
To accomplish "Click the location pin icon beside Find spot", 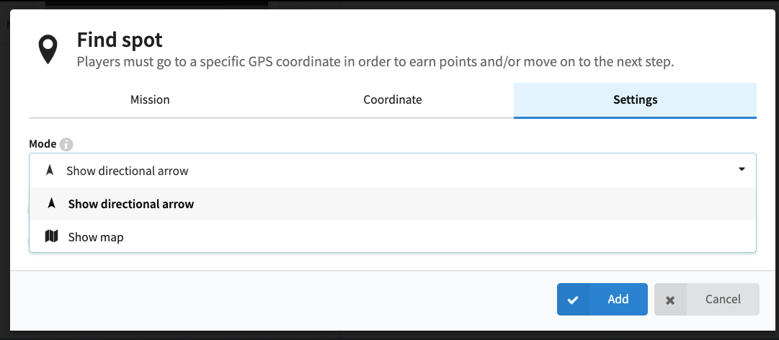I will coord(48,49).
